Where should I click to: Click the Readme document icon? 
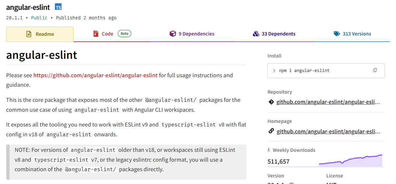29,34
